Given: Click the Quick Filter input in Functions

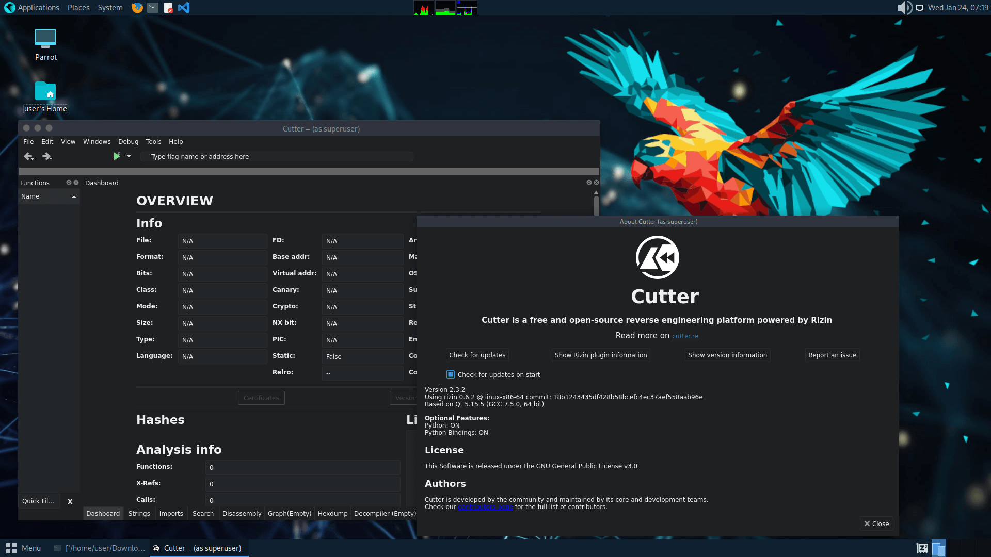Looking at the screenshot, I should [40, 501].
